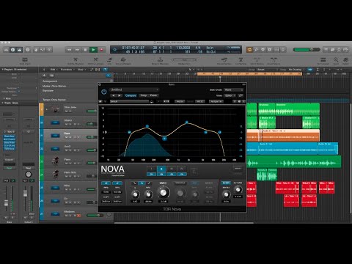The height and width of the screenshot is (264, 352).
Task: Open the Snap Smart dropdown
Action: coord(267,70)
